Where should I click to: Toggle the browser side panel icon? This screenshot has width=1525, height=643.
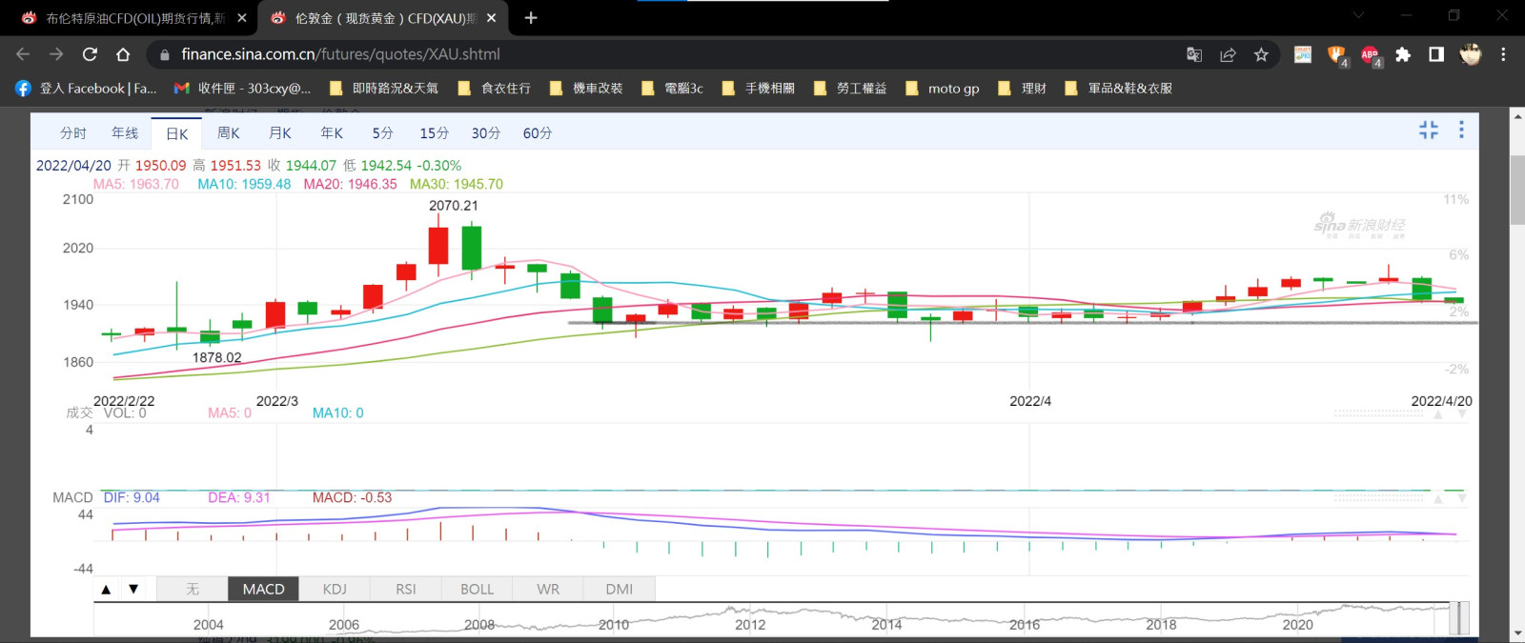point(1436,55)
